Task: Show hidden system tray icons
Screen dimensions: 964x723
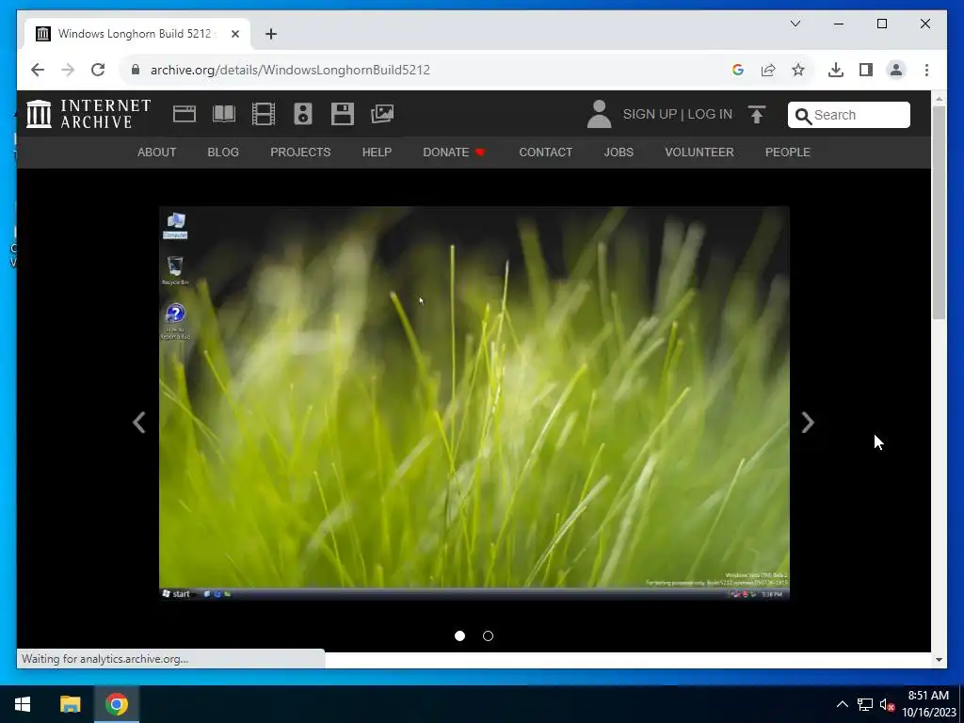Action: (x=843, y=704)
